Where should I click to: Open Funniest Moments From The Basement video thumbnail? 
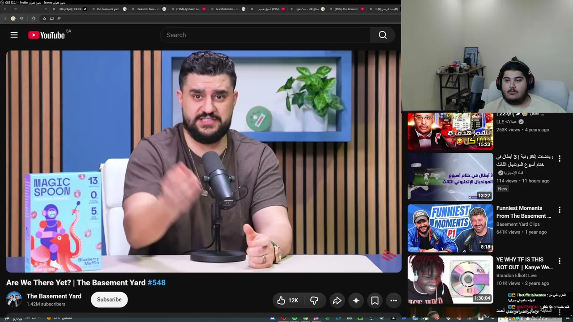point(450,229)
